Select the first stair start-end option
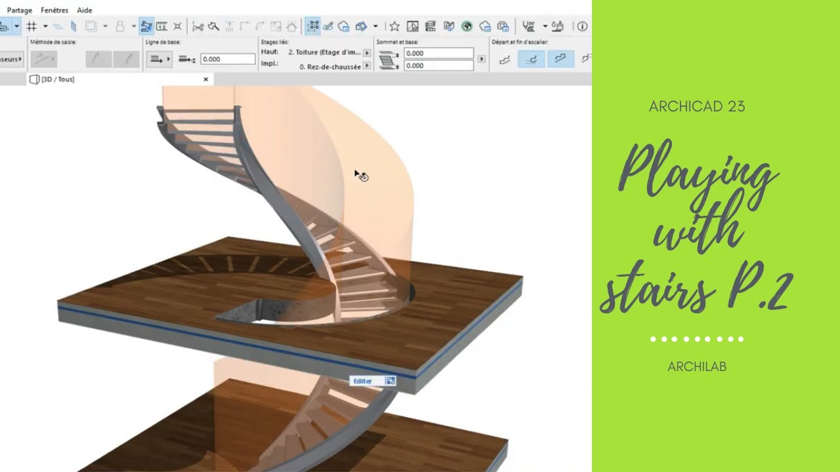This screenshot has height=472, width=840. pos(505,59)
